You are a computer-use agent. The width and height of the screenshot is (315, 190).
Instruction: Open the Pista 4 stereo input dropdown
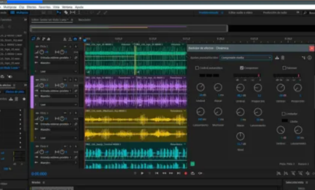[x=56, y=157]
